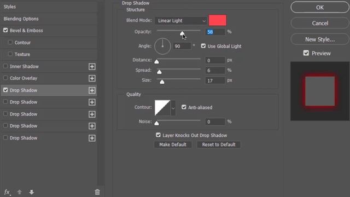This screenshot has width=350, height=197.
Task: Open the Blend Mode dropdown showing Linear Light
Action: (181, 21)
